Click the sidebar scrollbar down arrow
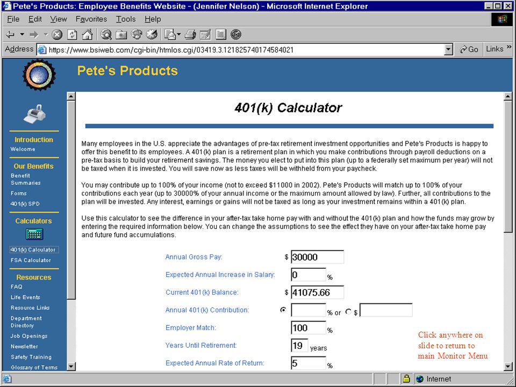Image resolution: width=516 pixels, height=387 pixels. coord(71,366)
